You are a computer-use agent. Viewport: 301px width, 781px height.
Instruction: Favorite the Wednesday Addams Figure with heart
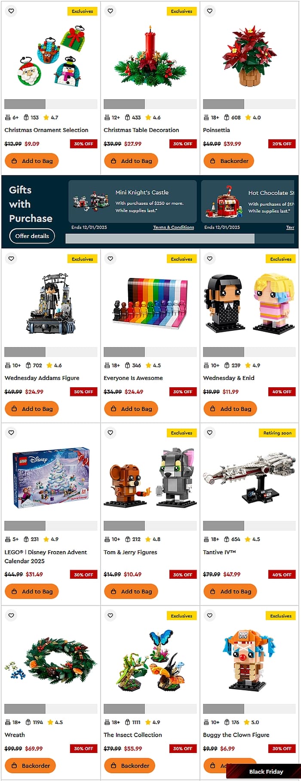click(x=12, y=259)
